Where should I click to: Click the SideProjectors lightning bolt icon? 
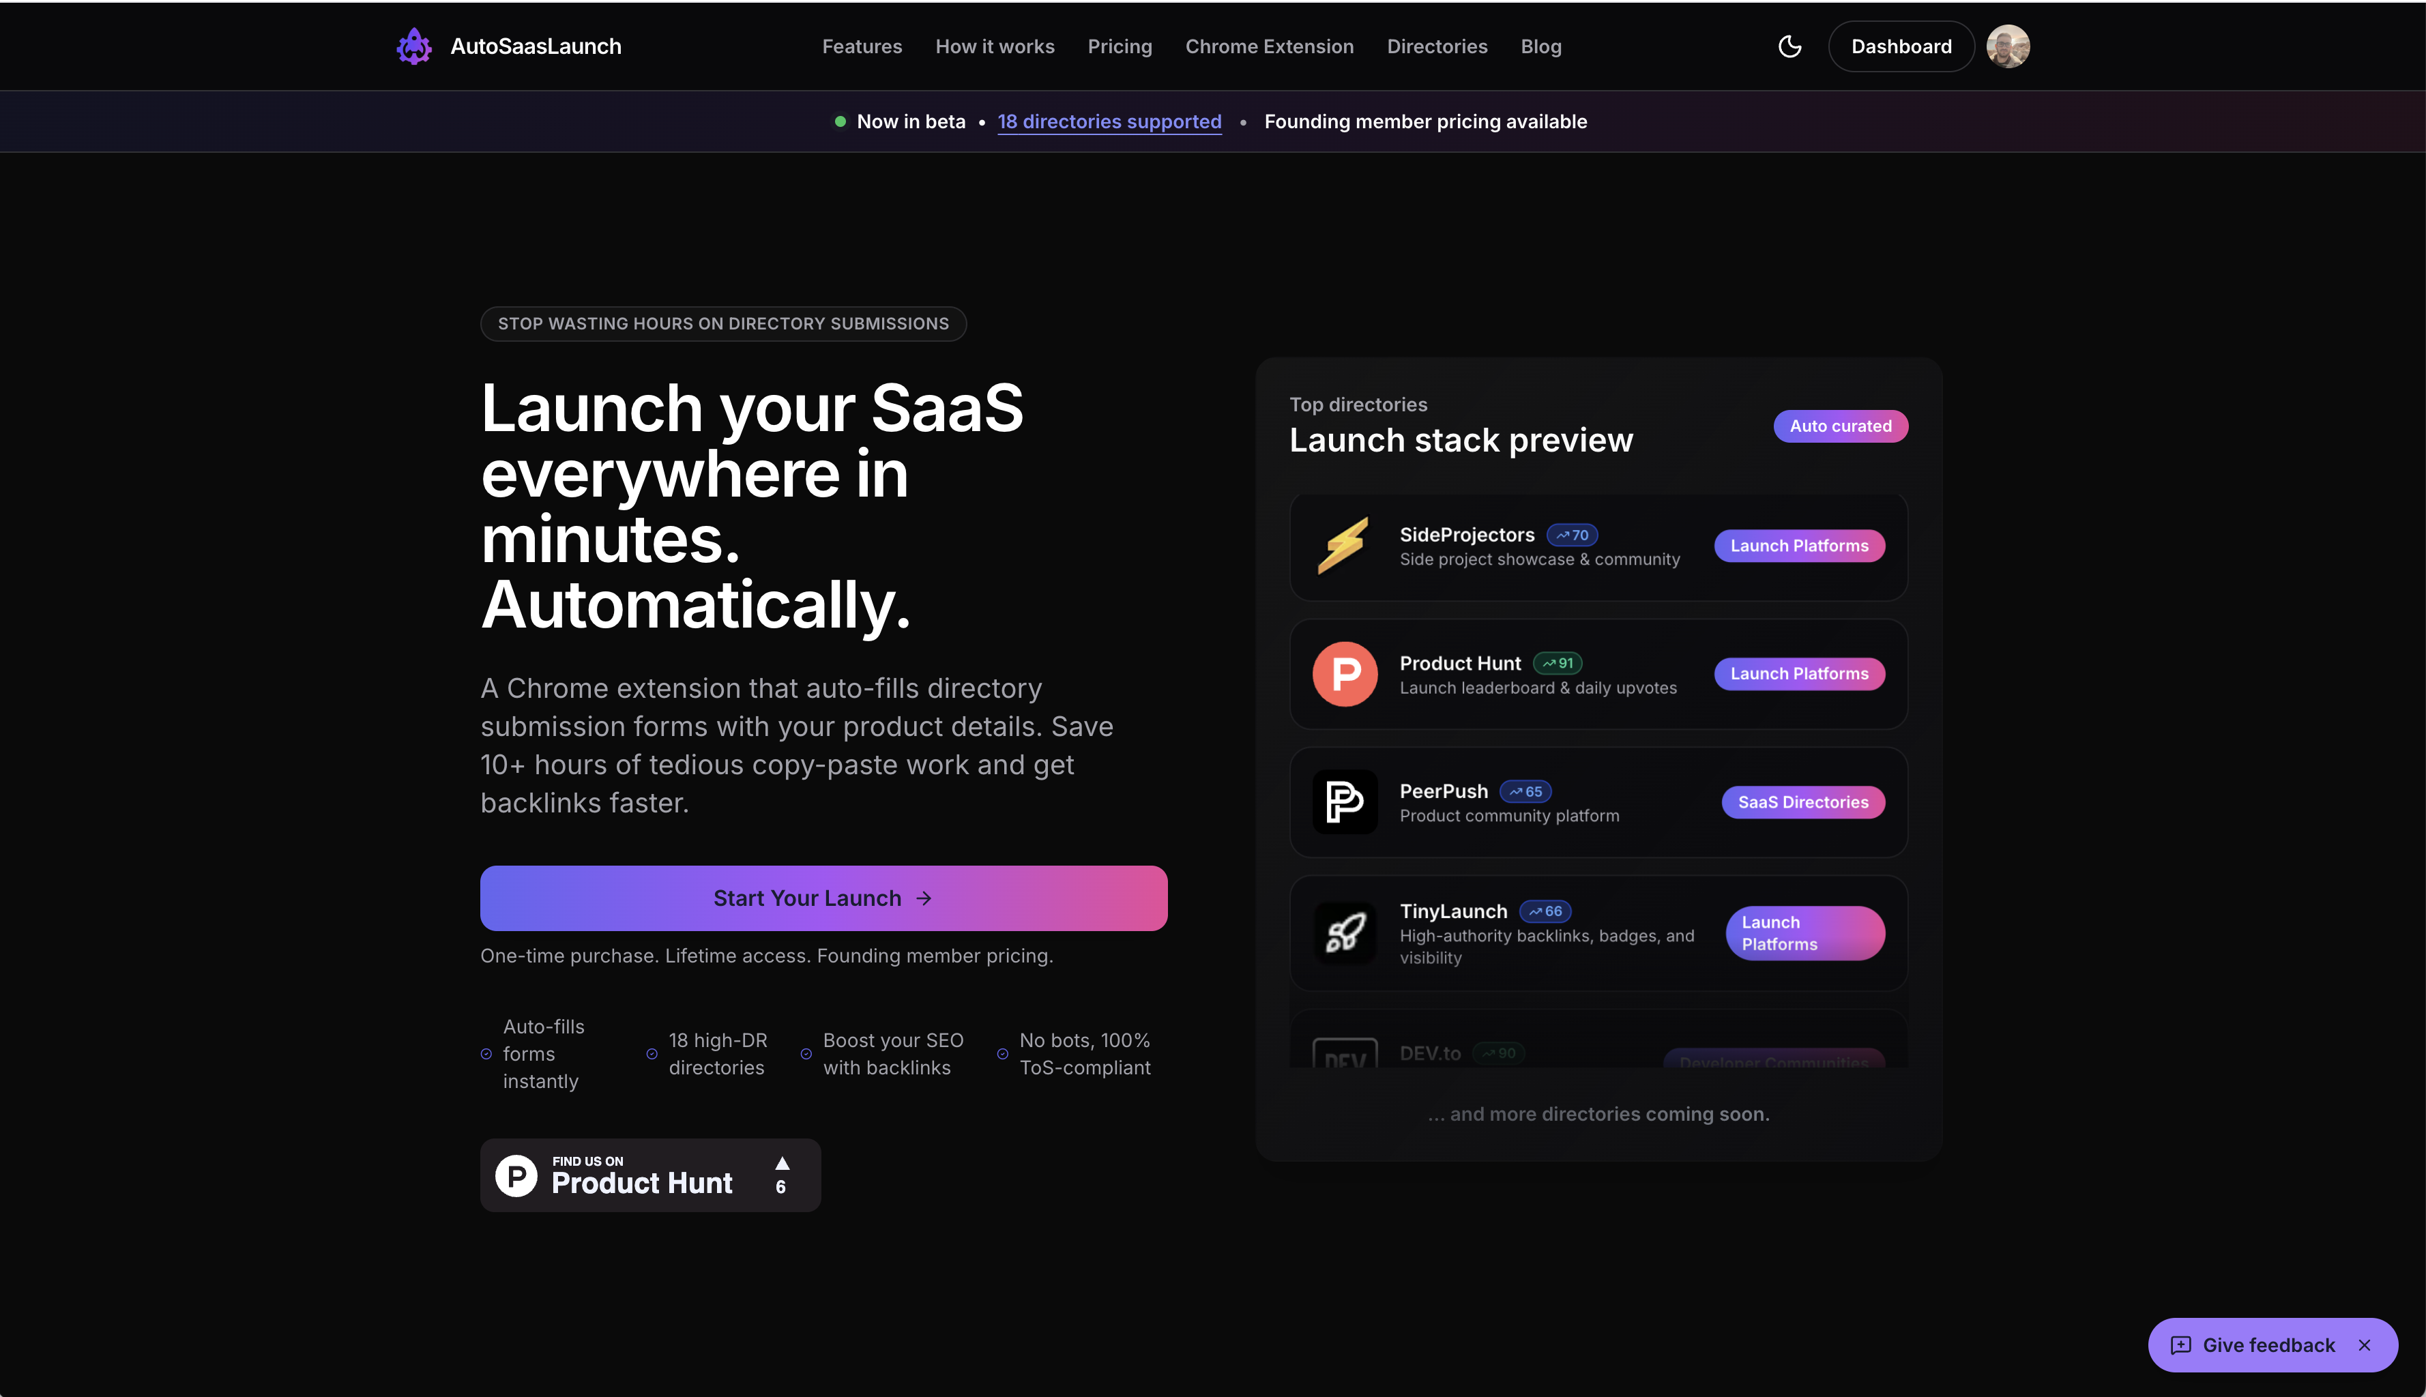click(1343, 546)
